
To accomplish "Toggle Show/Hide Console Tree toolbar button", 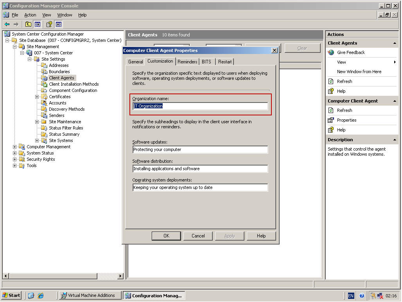I will 38,24.
